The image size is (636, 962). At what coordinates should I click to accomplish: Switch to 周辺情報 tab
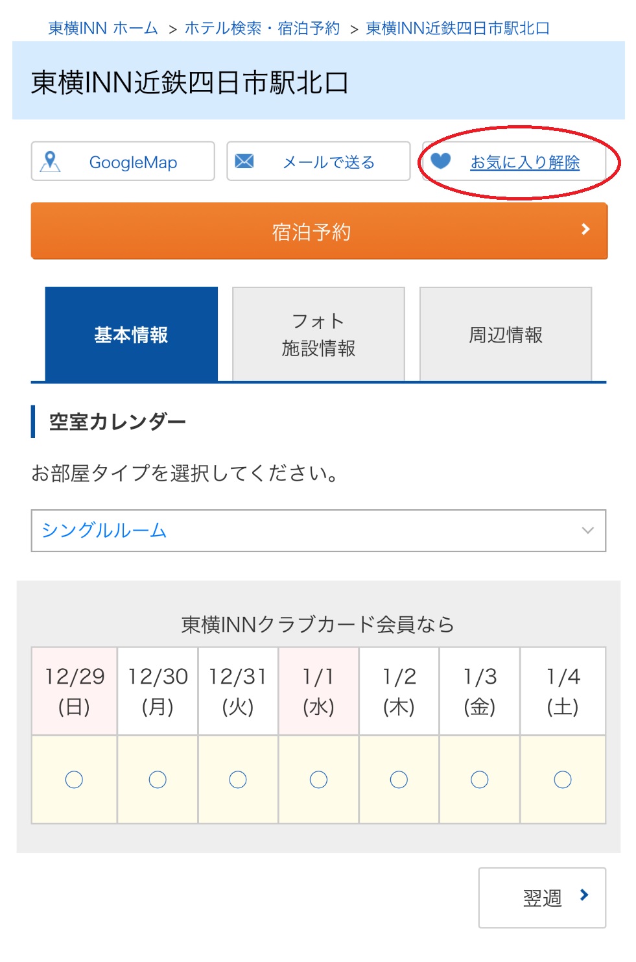[x=506, y=334]
